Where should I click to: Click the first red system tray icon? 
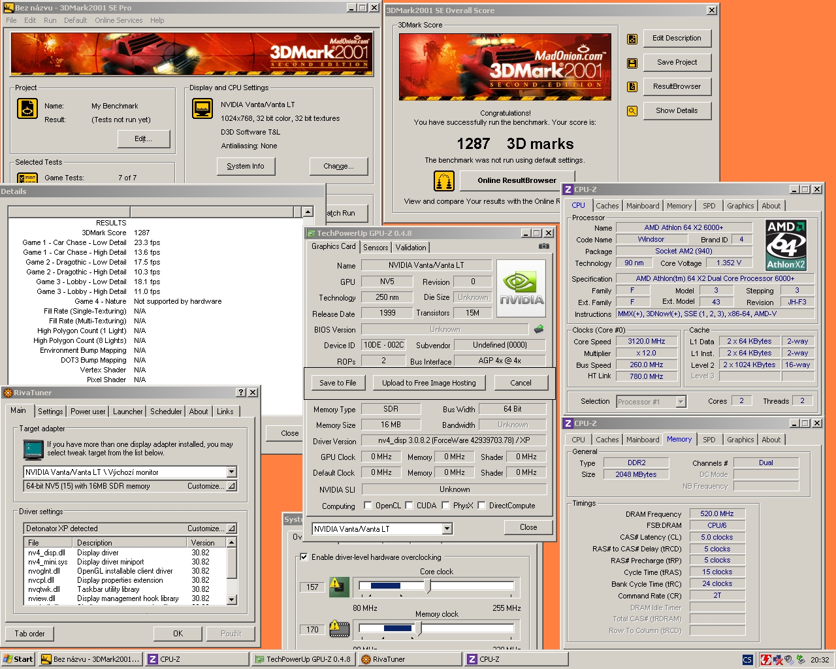(x=766, y=660)
